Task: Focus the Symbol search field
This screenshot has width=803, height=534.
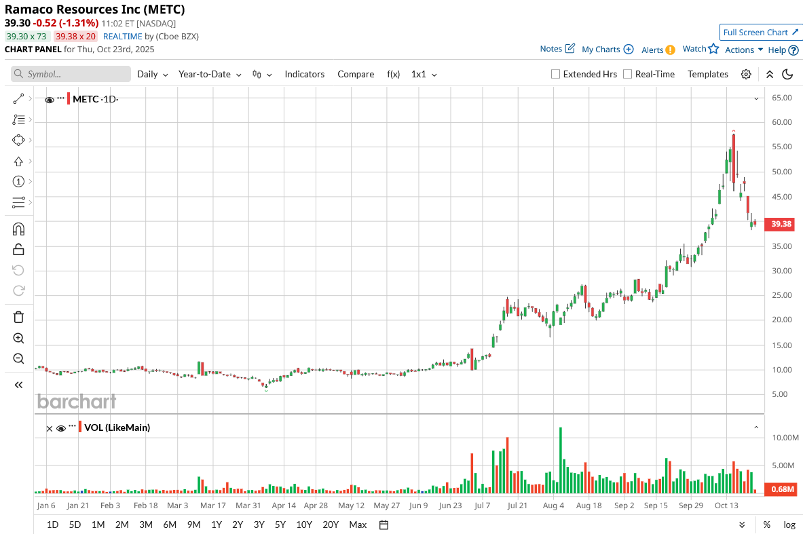Action: pos(71,74)
